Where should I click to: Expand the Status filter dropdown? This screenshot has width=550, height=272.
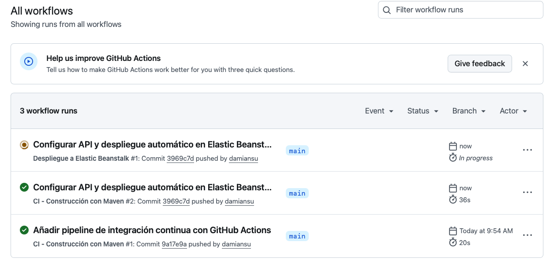423,111
